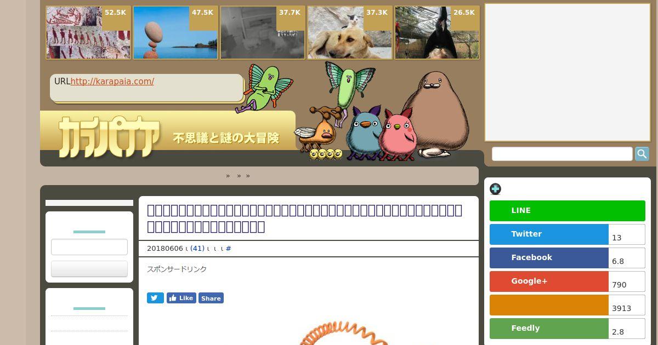Click the row of small yellow faces under mascots

(326, 154)
